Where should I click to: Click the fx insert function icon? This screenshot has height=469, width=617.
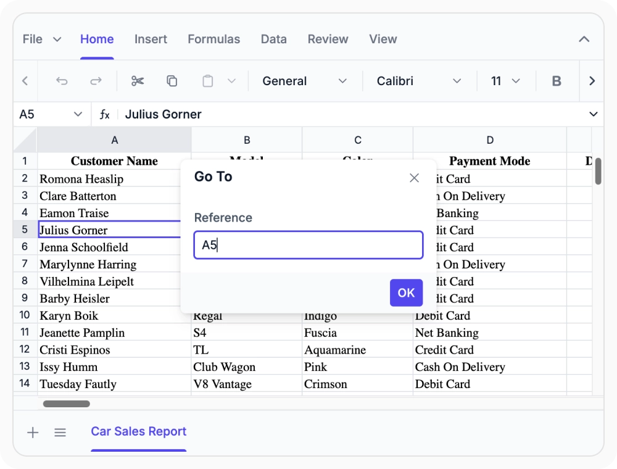click(x=104, y=115)
